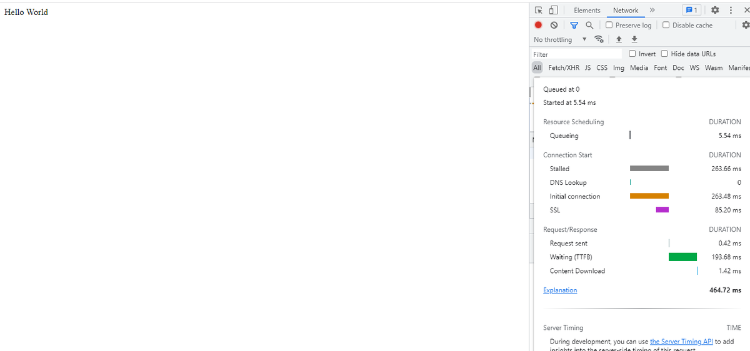Image resolution: width=750 pixels, height=351 pixels.
Task: Import HAR file upload arrow
Action: pyautogui.click(x=619, y=39)
